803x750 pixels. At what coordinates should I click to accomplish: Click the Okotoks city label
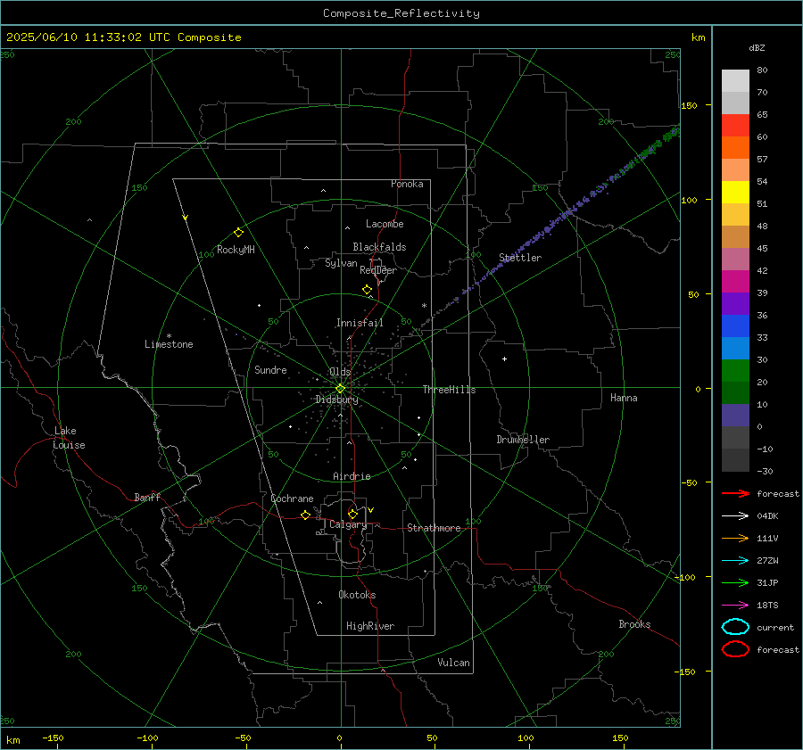[x=357, y=595]
